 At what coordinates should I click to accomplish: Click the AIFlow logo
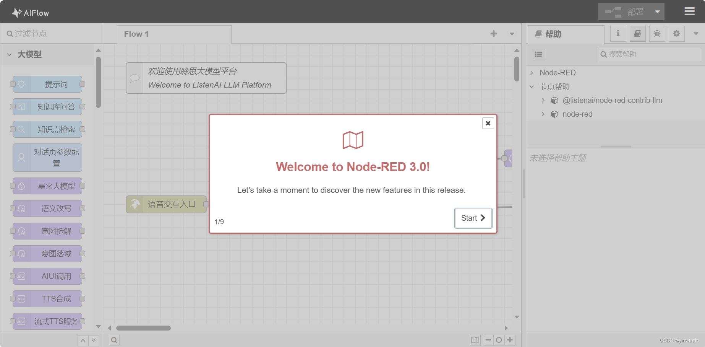(30, 13)
